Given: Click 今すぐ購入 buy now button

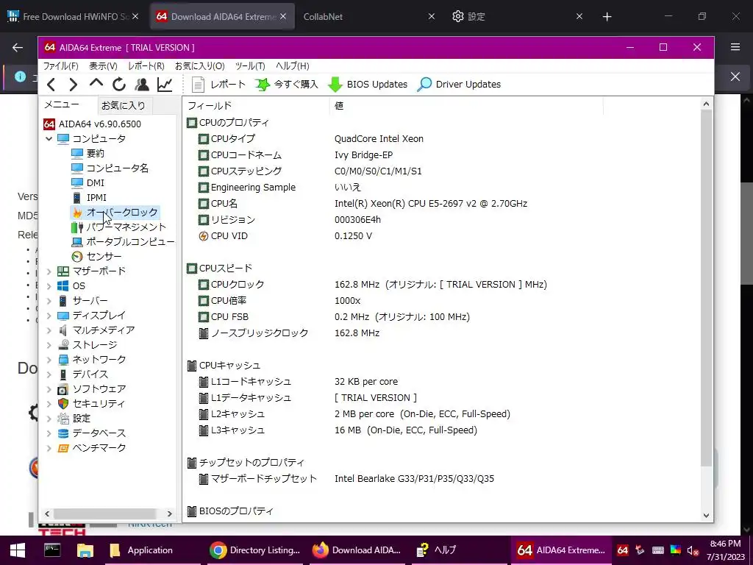Looking at the screenshot, I should point(286,85).
